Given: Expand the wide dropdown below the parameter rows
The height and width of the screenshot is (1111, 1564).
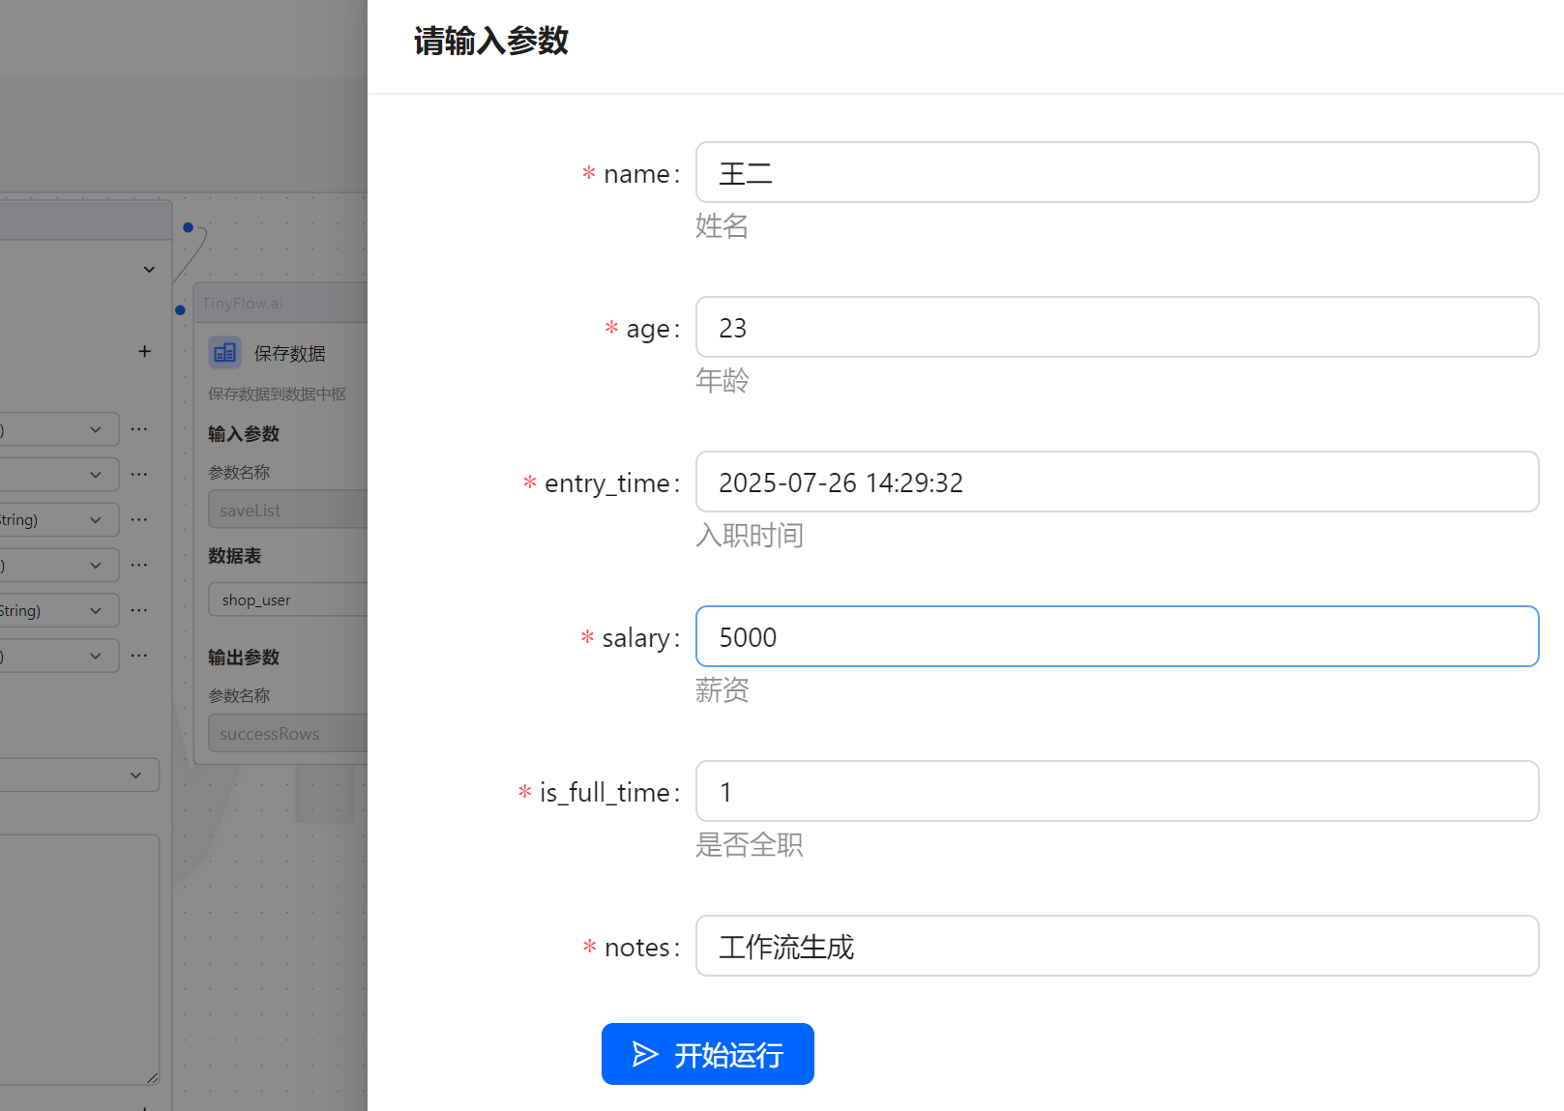Looking at the screenshot, I should [77, 775].
